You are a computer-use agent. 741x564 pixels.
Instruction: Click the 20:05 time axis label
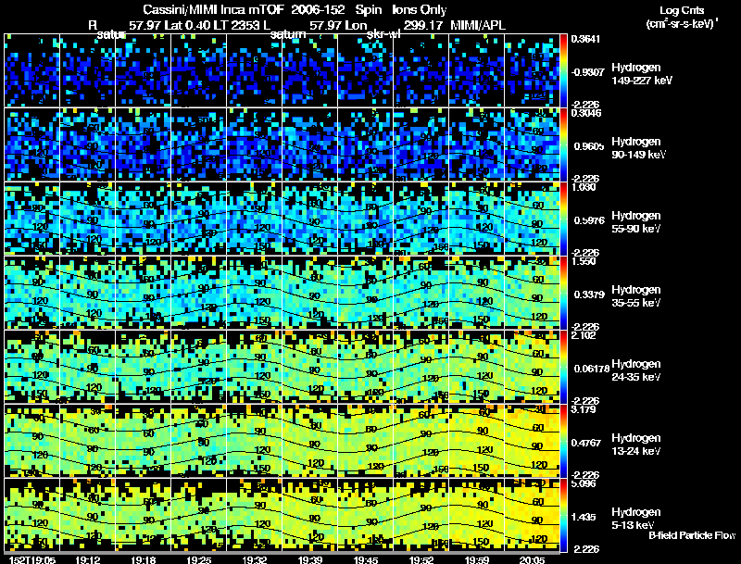[533, 559]
